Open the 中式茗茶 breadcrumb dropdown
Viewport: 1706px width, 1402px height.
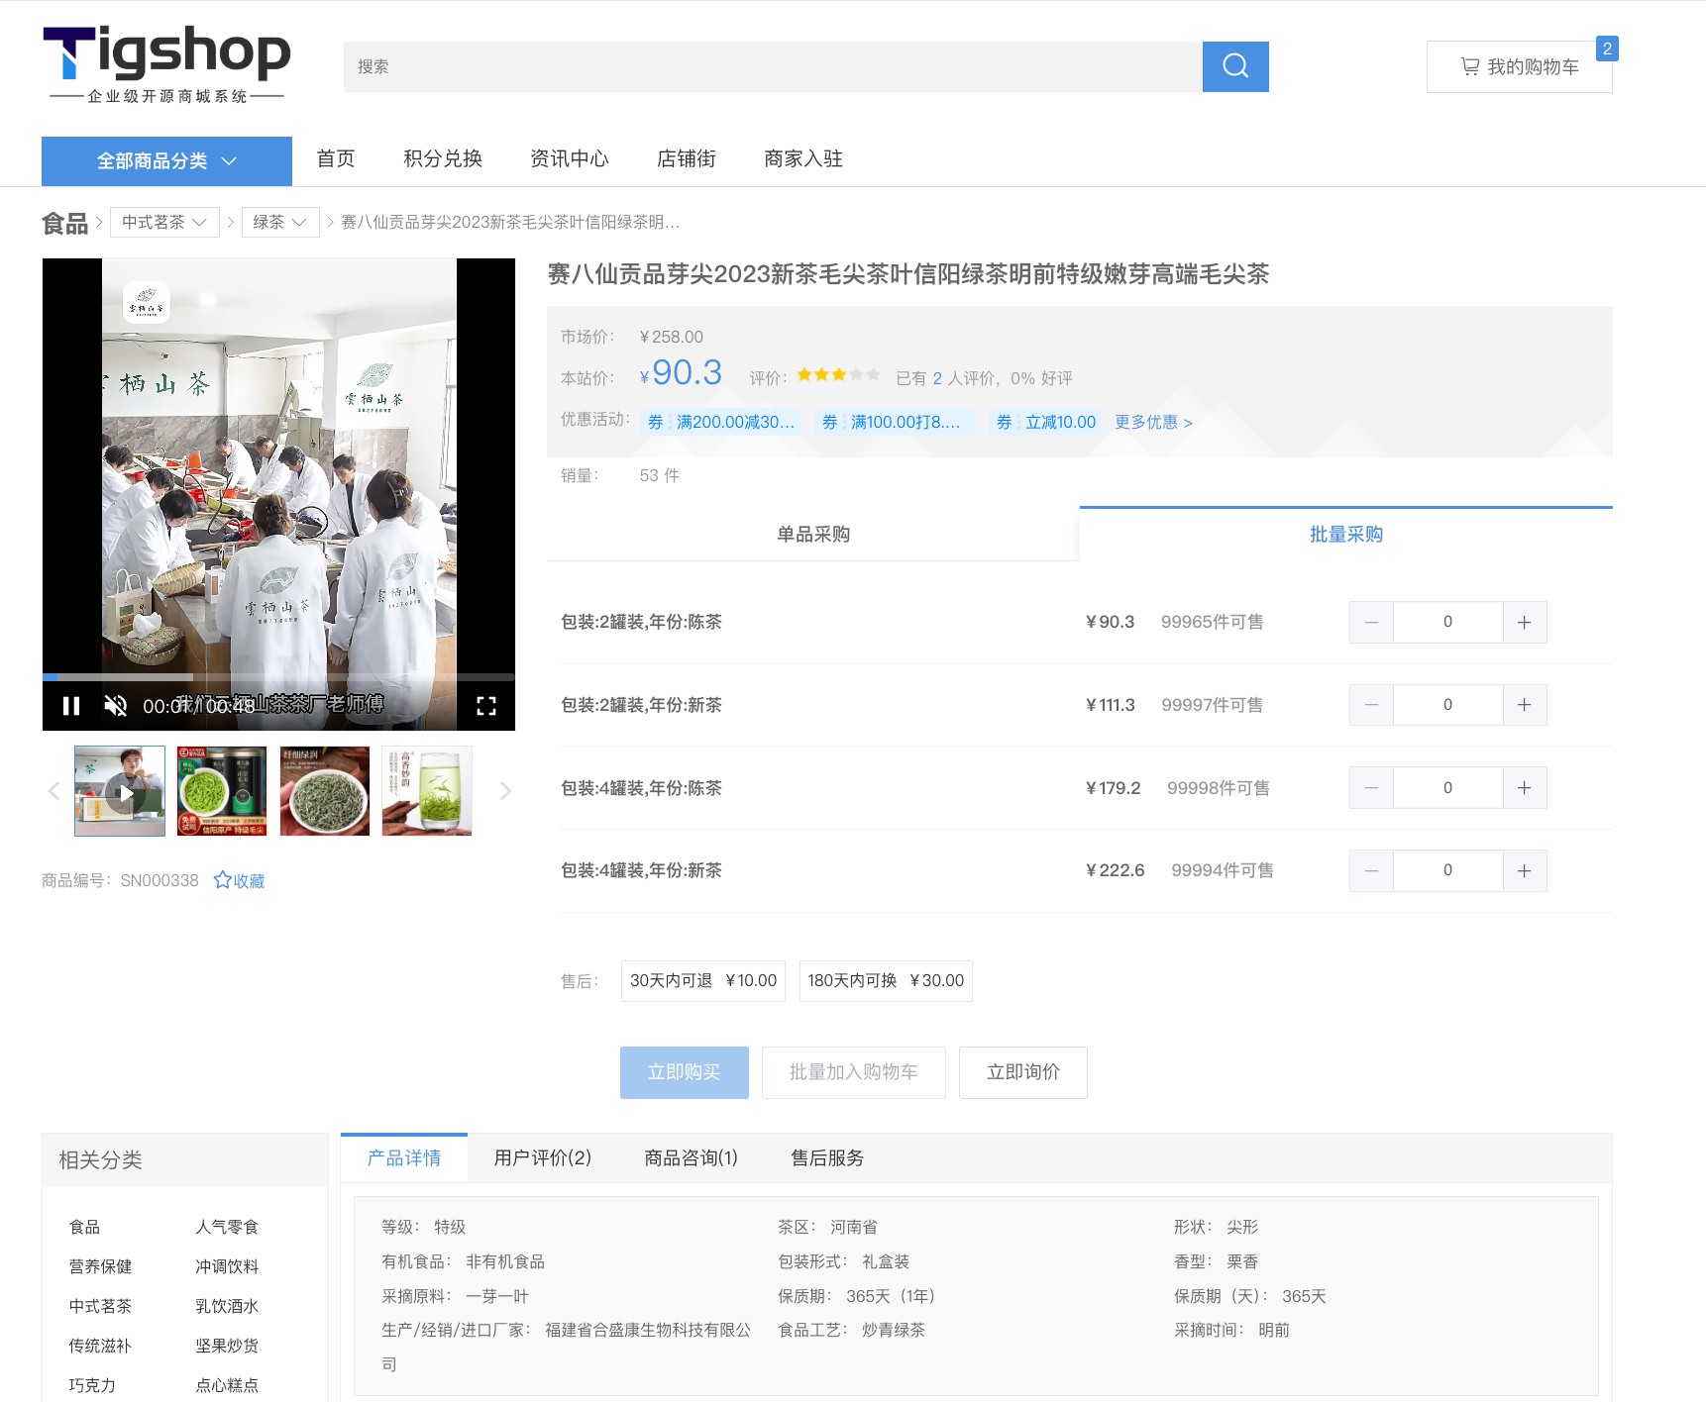coord(163,223)
